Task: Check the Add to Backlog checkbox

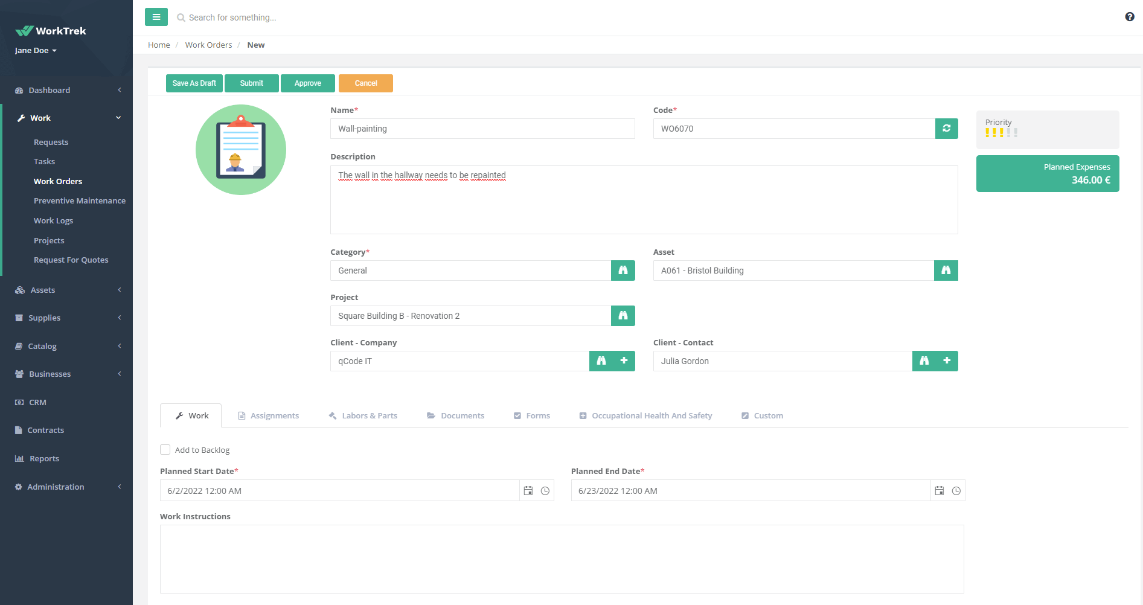Action: [165, 450]
